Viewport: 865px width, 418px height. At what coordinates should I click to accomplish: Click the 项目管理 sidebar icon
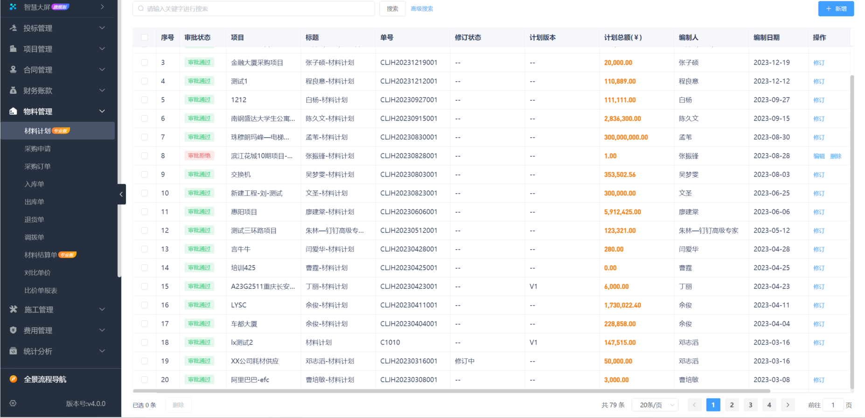click(x=13, y=49)
